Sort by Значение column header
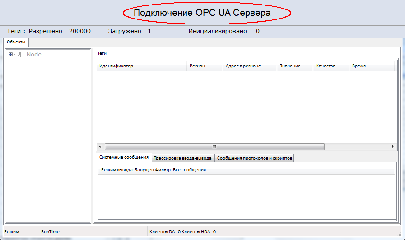The image size is (405, 240). point(295,66)
